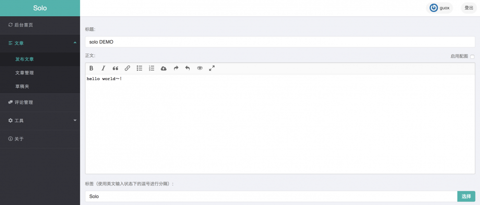Click the Solo logo header
480x205 pixels.
(x=40, y=8)
